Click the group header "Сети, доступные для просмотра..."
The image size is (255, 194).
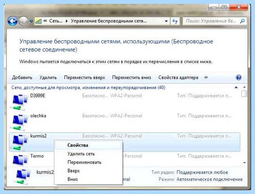(88, 88)
